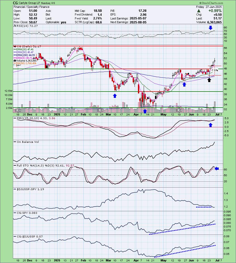Click the -7.5% stop annotation label
Screen dimensions: 236x263
[x=214, y=70]
